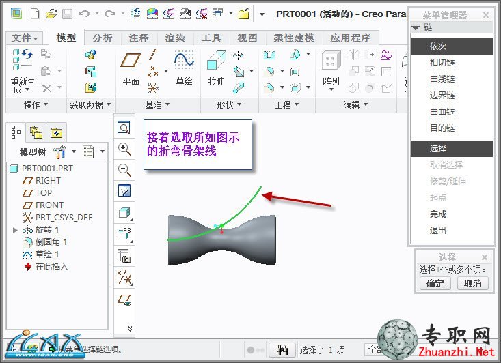Click the Undo arrow icon
The image size is (501, 363).
click(84, 14)
